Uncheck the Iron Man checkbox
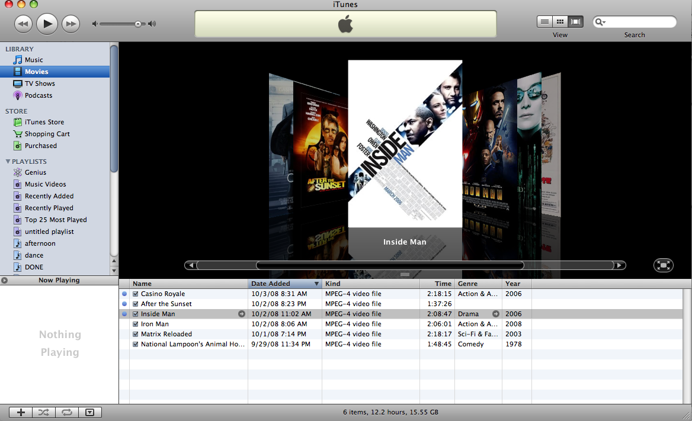Image resolution: width=692 pixels, height=421 pixels. pyautogui.click(x=136, y=324)
